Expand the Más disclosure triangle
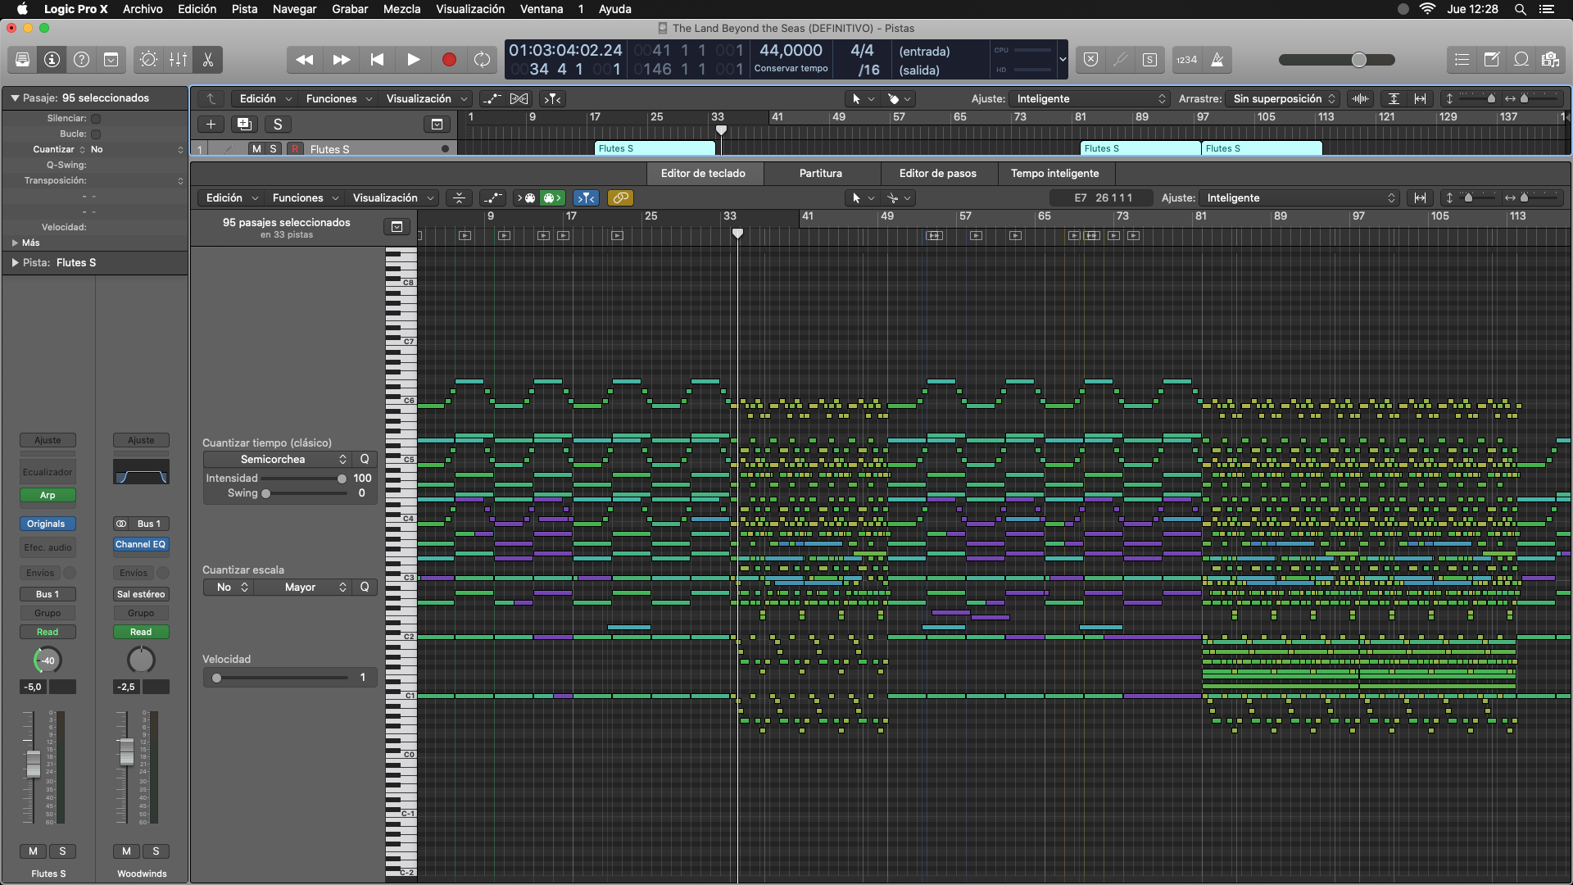 (x=15, y=243)
